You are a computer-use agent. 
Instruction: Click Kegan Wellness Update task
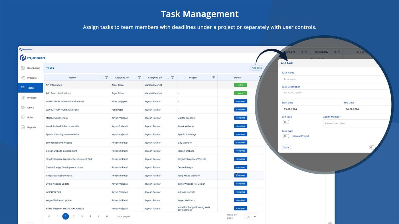pos(59,200)
